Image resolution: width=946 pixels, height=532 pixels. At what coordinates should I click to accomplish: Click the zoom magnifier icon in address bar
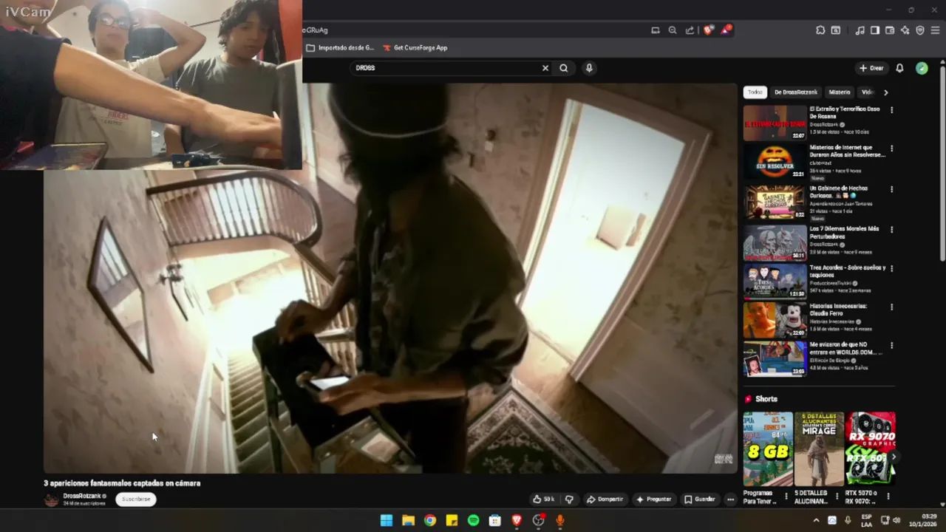pos(673,30)
